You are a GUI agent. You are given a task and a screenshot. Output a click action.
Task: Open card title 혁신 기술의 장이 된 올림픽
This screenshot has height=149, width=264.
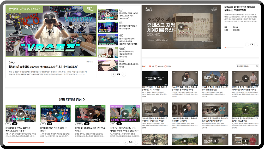click(x=53, y=129)
